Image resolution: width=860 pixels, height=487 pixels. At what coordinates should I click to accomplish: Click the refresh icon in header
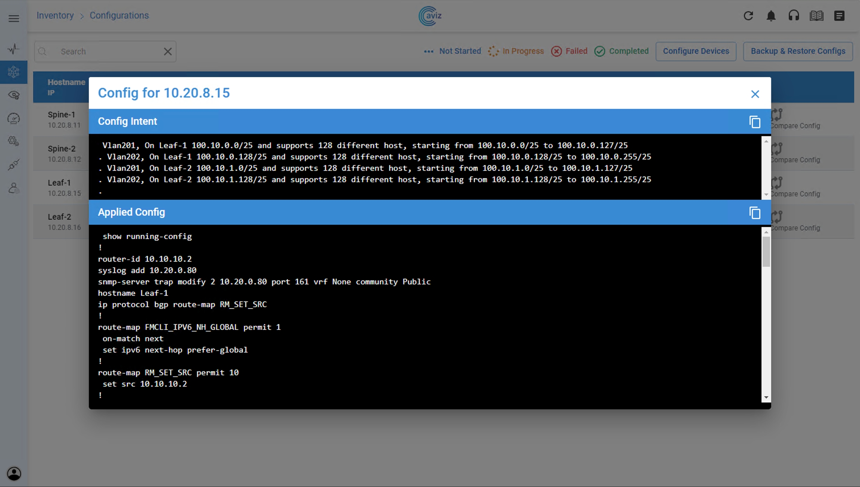tap(748, 16)
